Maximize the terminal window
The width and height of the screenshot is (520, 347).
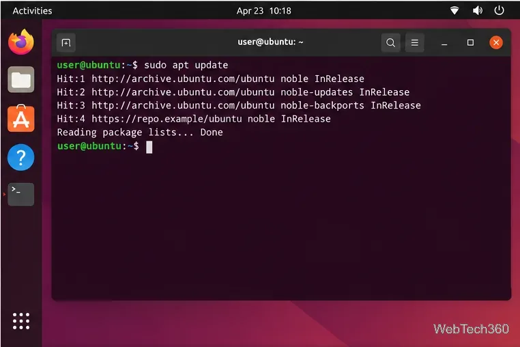tap(470, 42)
